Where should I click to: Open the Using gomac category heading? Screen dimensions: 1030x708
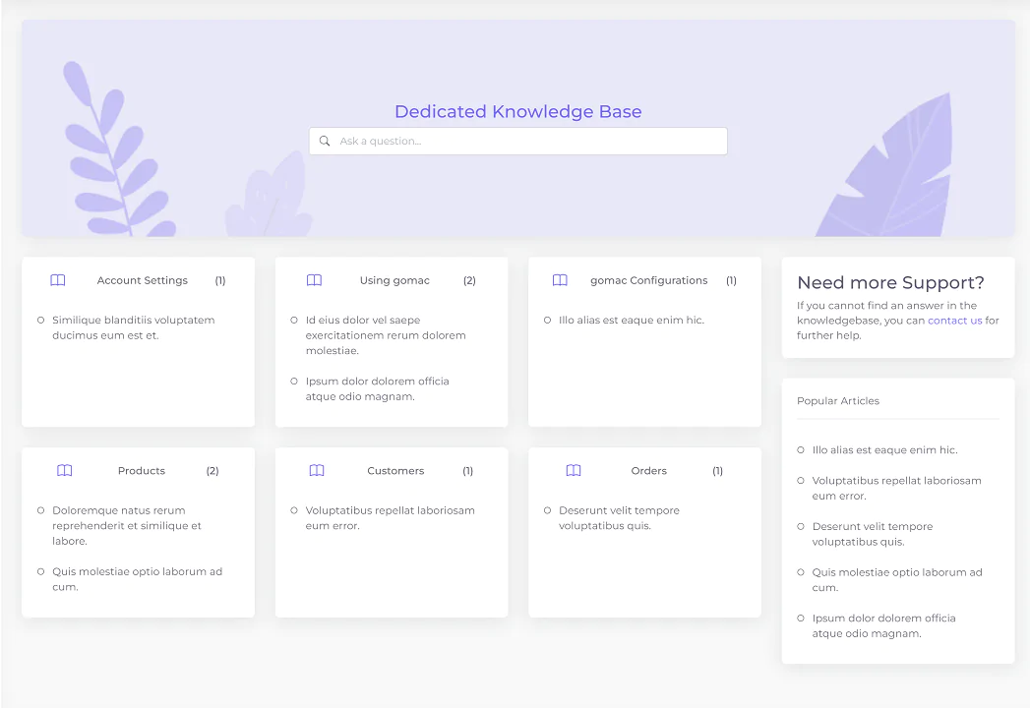394,280
